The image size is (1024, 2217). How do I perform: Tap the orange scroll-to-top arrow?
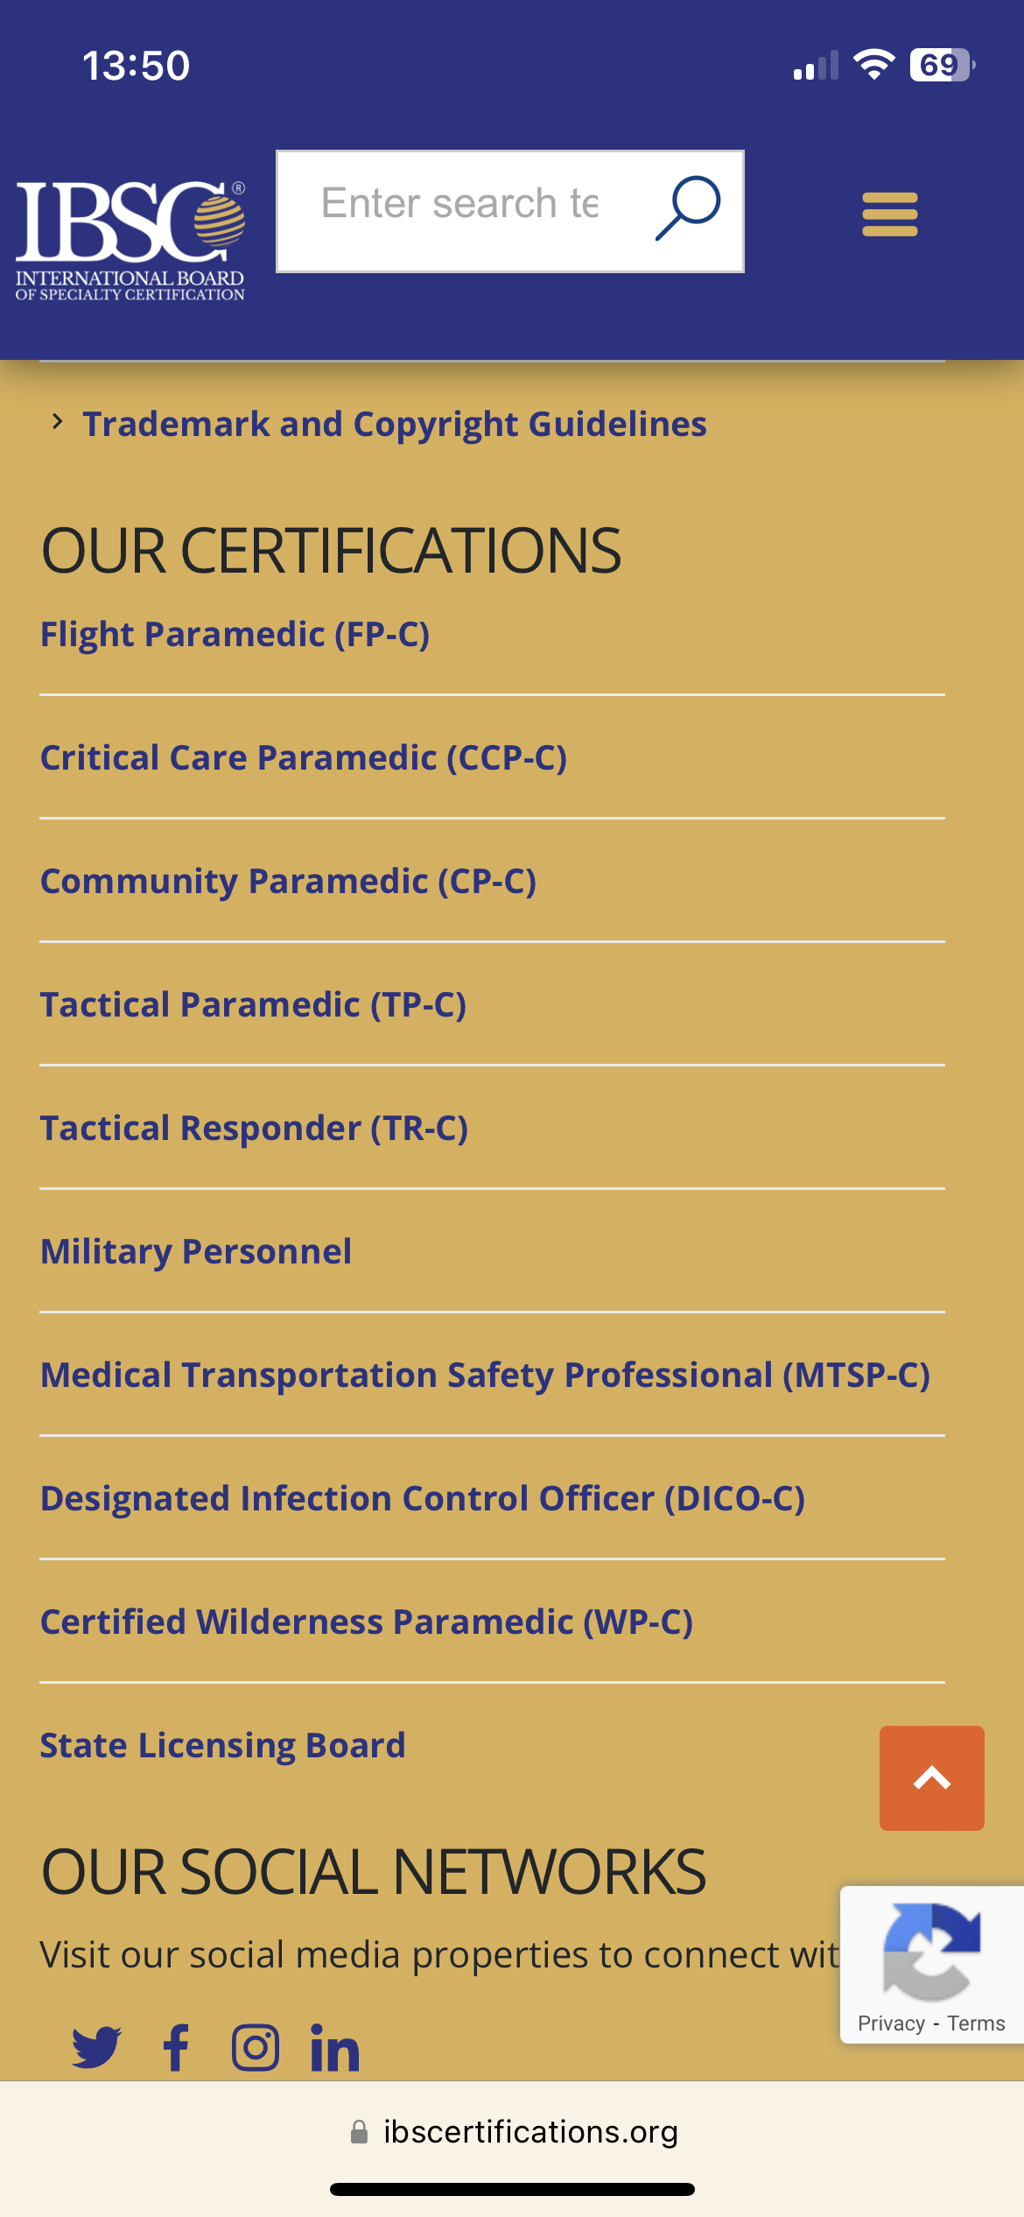931,1777
